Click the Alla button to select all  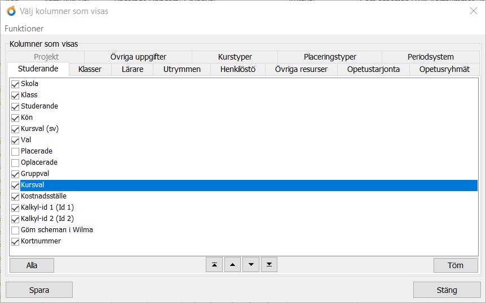[32, 265]
